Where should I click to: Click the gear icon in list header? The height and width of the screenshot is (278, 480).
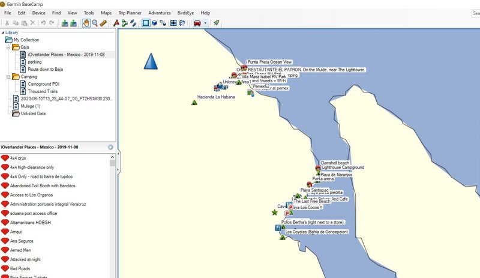pyautogui.click(x=110, y=147)
